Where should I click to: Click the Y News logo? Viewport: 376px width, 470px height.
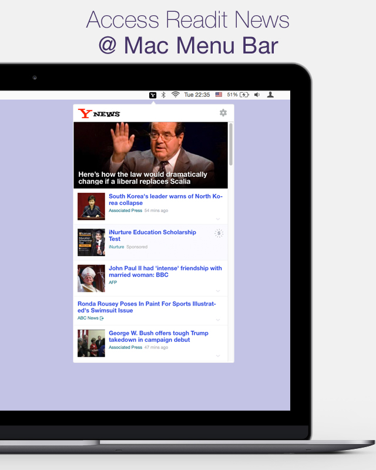99,113
